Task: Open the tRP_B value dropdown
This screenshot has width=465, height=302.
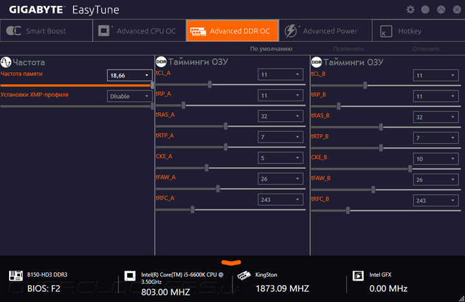Action: (436, 96)
